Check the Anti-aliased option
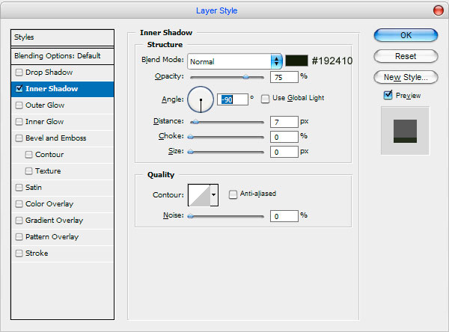Screen dimensions: 449x332 [x=233, y=194]
